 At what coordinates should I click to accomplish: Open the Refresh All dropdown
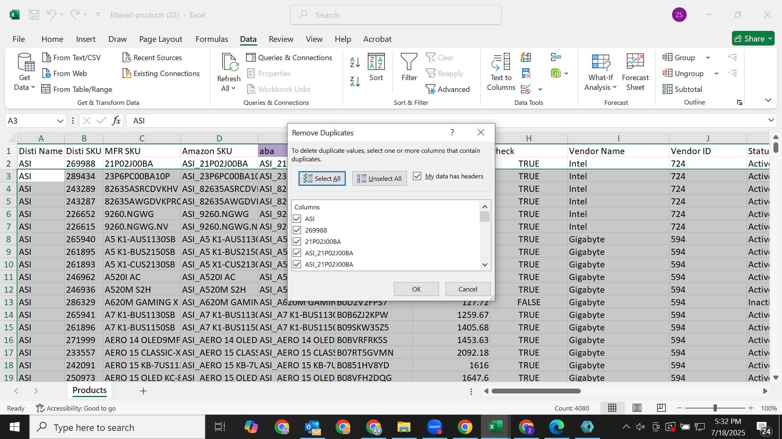click(x=234, y=89)
